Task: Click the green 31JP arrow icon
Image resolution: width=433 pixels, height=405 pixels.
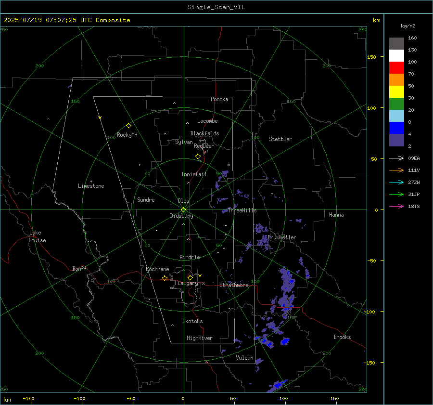Action: tap(396, 195)
